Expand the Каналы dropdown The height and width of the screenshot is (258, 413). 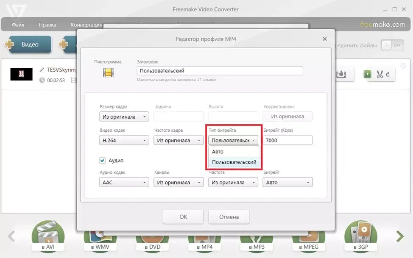pos(179,183)
